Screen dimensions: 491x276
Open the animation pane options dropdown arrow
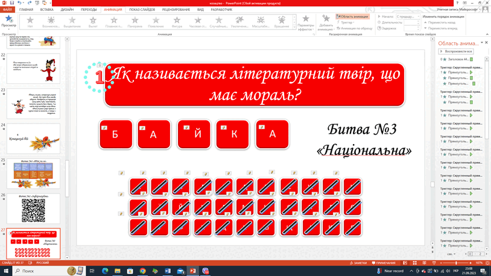481,43
